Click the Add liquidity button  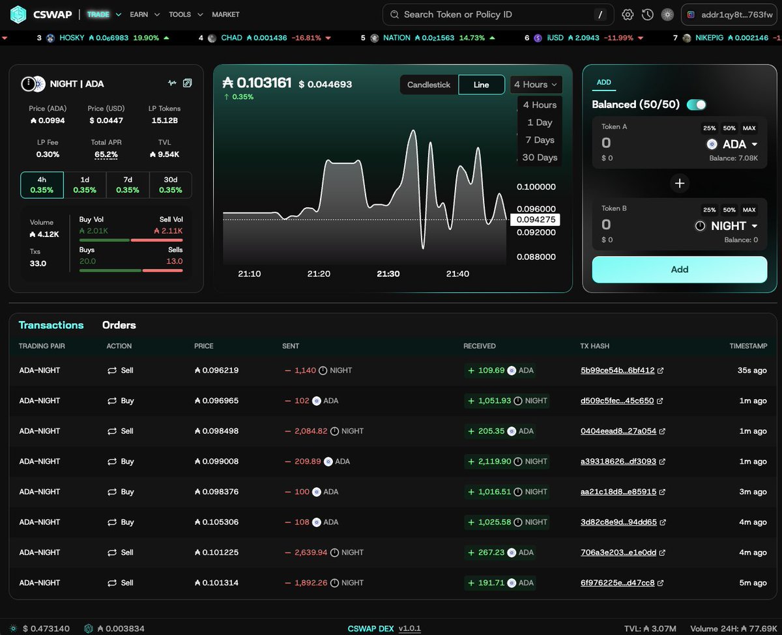pos(679,269)
